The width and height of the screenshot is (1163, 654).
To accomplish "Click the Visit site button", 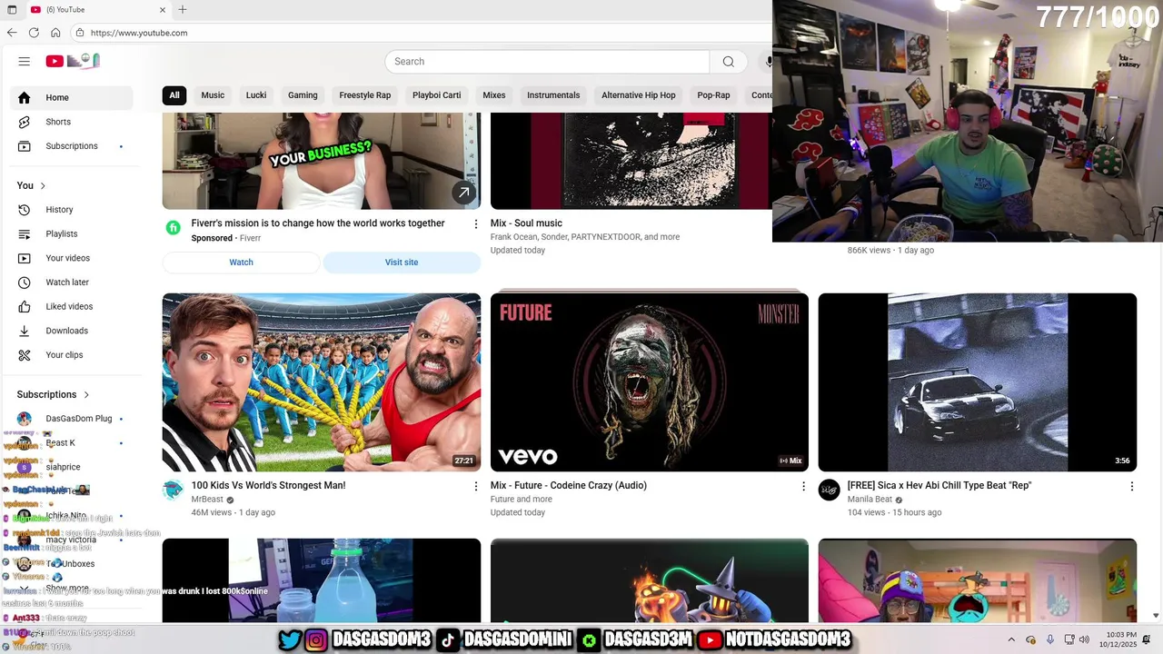I will tap(402, 263).
